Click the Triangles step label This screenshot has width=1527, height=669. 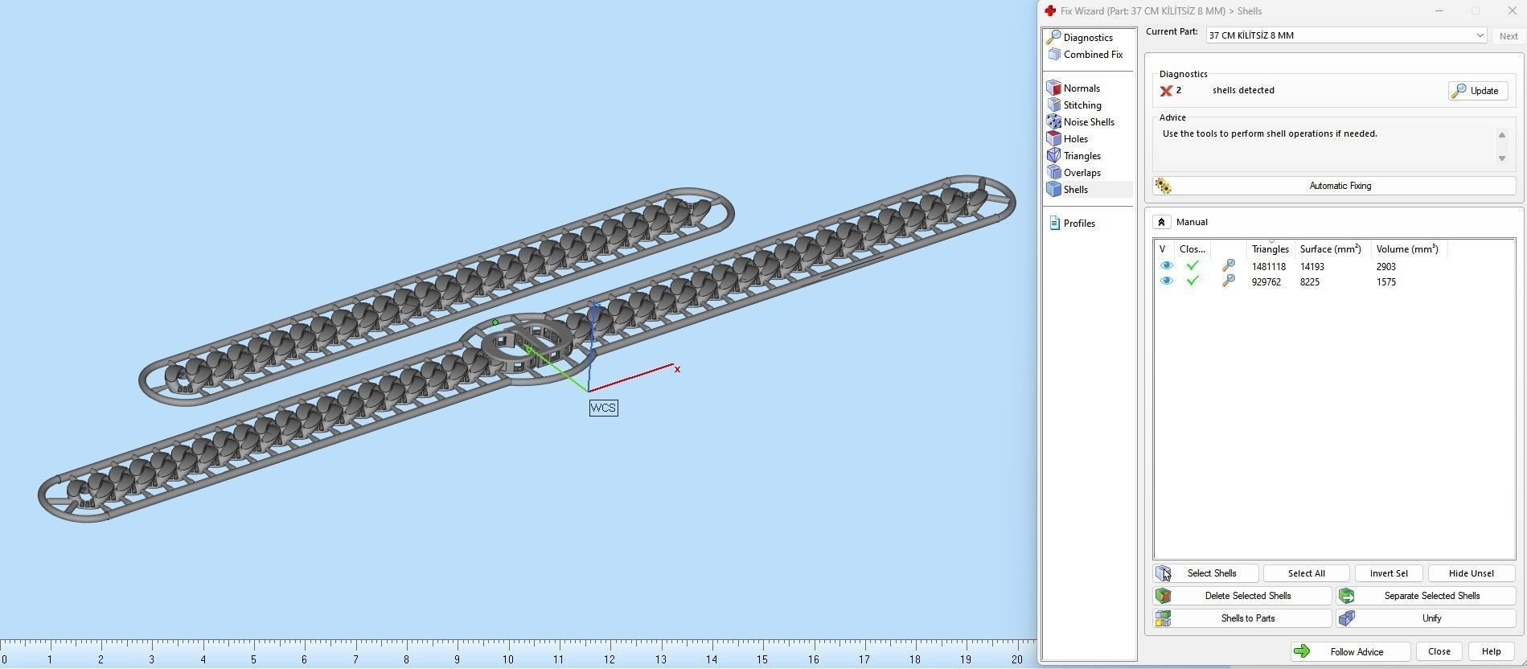(x=1082, y=156)
